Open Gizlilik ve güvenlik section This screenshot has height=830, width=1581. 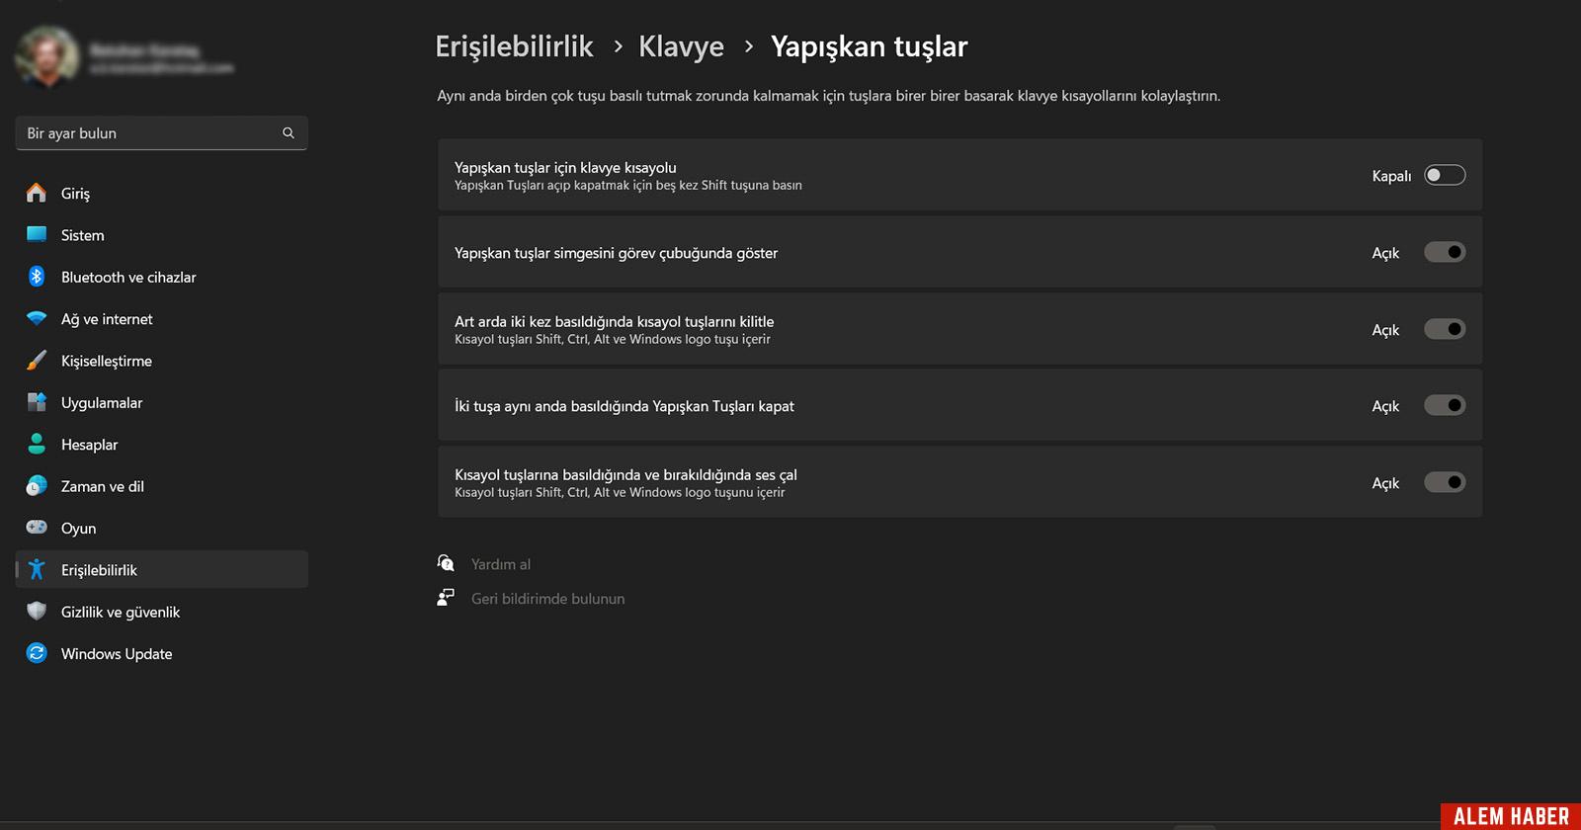(x=161, y=612)
